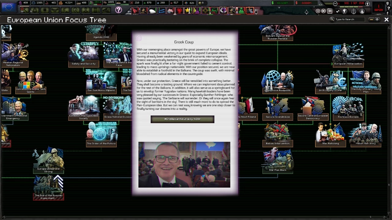The image size is (392, 220).
Task: Choose The Order of the Future focus
Action: [101, 134]
